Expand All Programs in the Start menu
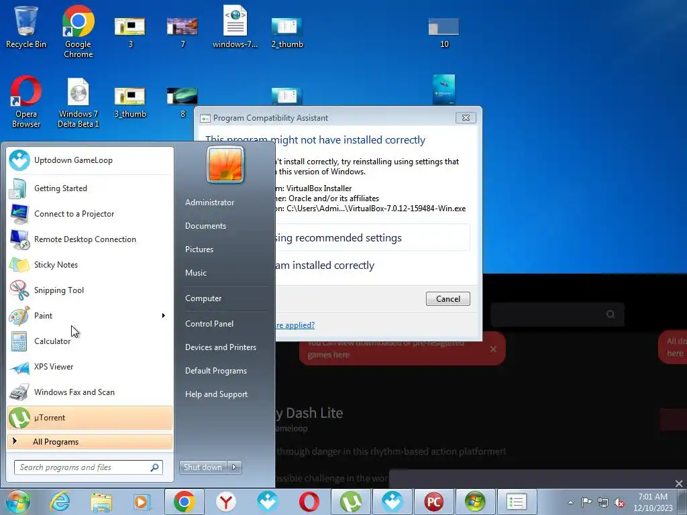 tap(89, 441)
